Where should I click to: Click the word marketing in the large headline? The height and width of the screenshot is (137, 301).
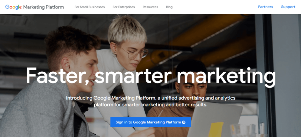pyautogui.click(x=226, y=76)
